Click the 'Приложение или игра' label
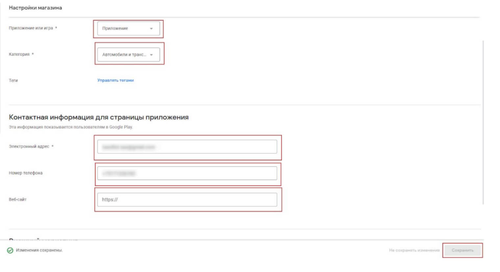Screen dimensions: 500x272 pyautogui.click(x=31, y=28)
